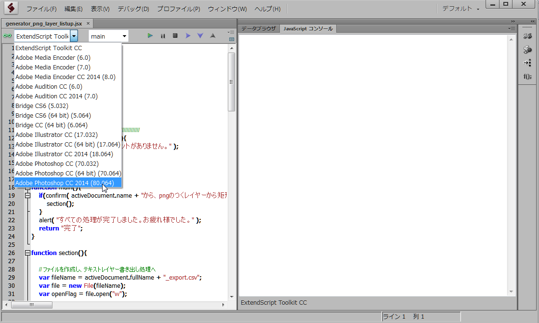Open the デバッグ(D) menu
Viewport: 539px width, 323px height.
tap(133, 9)
